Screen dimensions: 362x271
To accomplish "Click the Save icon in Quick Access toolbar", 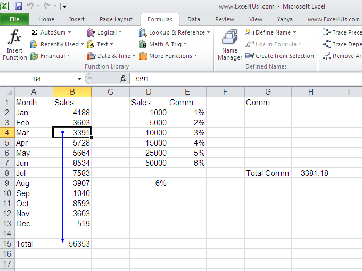I will [19, 6].
